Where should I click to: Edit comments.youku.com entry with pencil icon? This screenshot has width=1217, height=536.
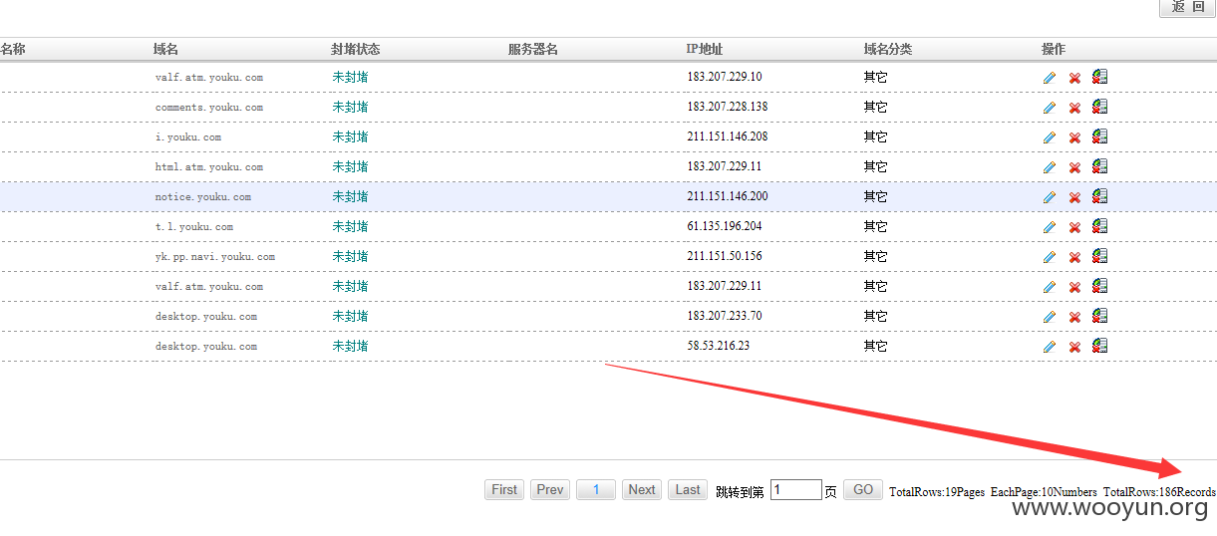(1050, 108)
